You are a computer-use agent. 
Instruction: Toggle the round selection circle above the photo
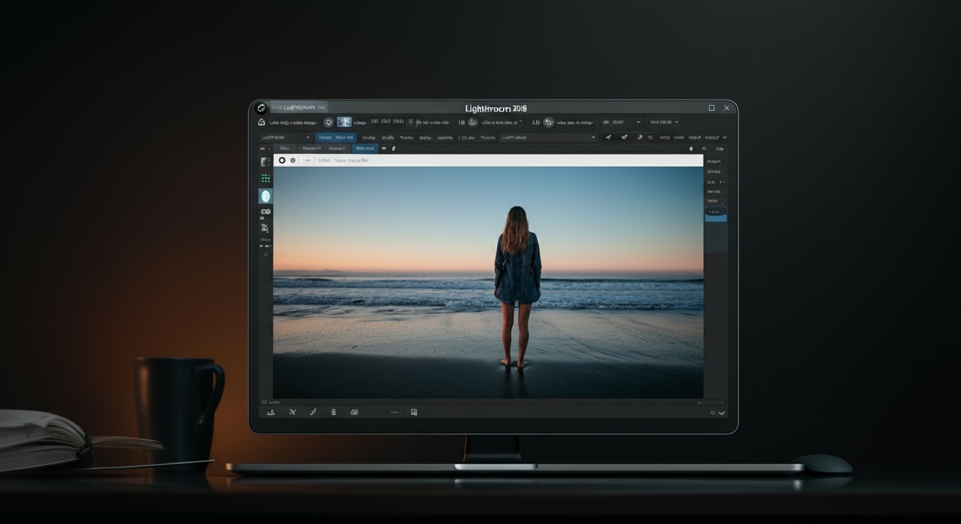point(282,160)
